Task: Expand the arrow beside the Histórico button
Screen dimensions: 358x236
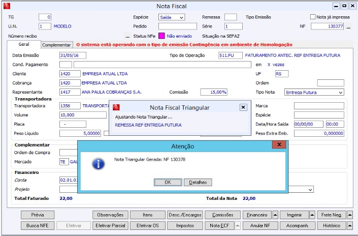Action: (x=349, y=226)
